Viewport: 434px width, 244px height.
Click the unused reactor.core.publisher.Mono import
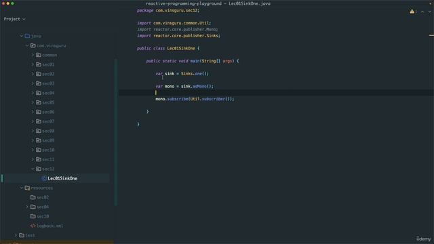point(178,29)
